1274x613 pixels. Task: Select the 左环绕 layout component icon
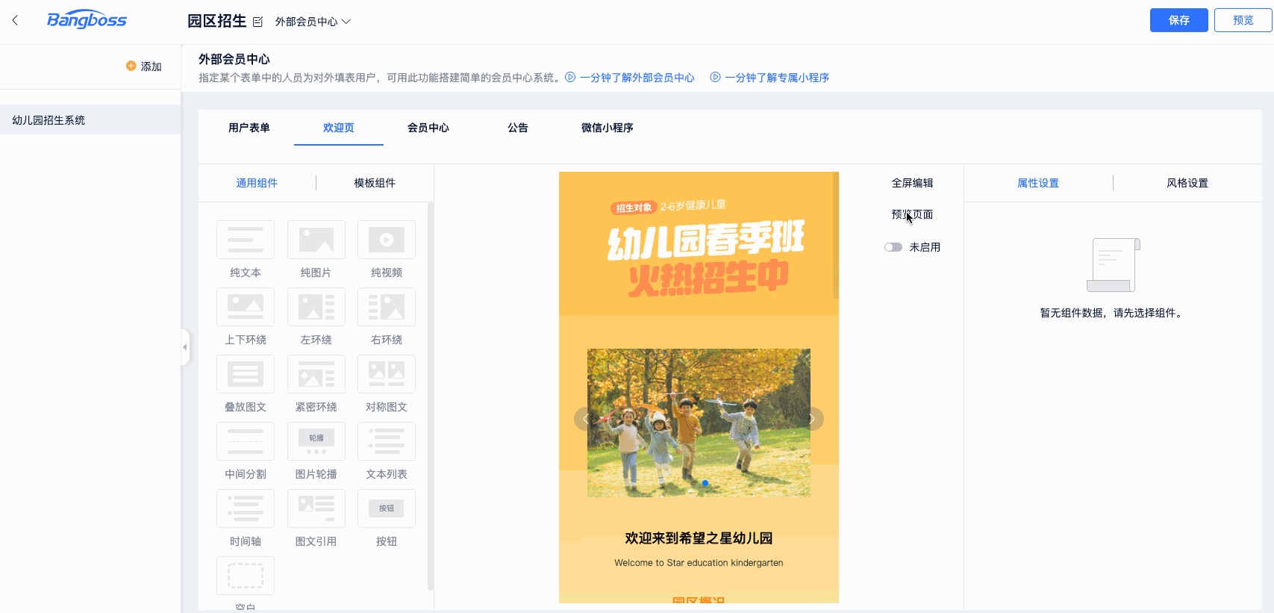[316, 307]
